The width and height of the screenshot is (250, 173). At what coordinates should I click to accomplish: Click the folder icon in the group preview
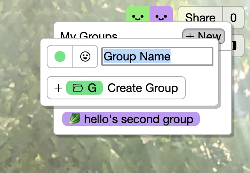click(78, 88)
